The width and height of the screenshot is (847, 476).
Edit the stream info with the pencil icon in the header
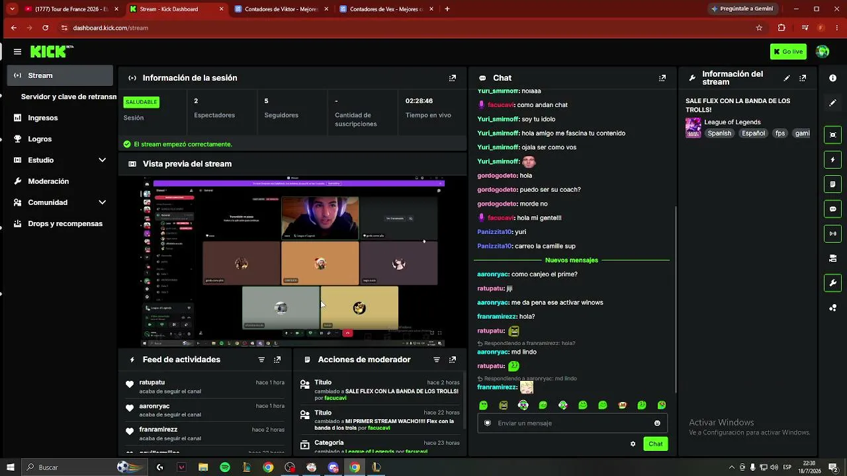pos(787,78)
